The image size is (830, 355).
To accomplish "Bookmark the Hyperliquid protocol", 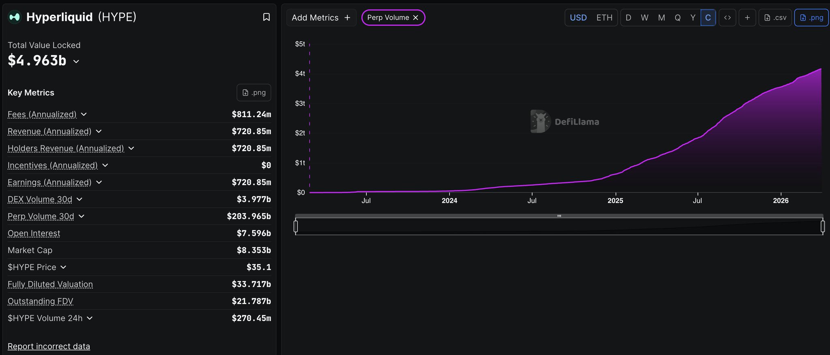I will click(266, 17).
